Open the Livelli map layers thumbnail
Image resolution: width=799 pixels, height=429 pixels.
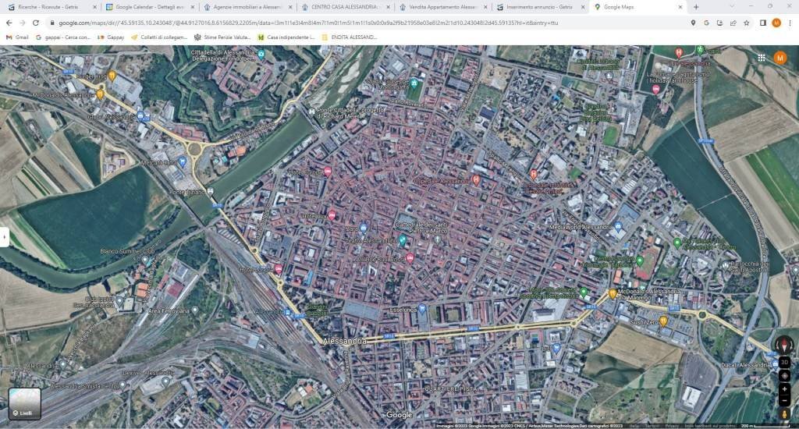pos(24,403)
